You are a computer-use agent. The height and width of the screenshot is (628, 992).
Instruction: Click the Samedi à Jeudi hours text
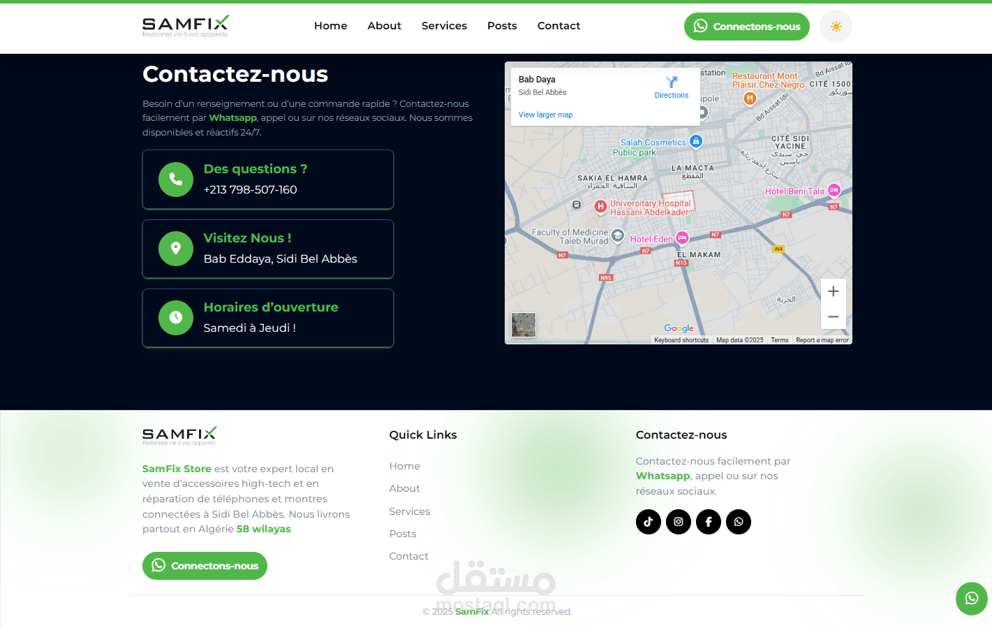point(249,328)
